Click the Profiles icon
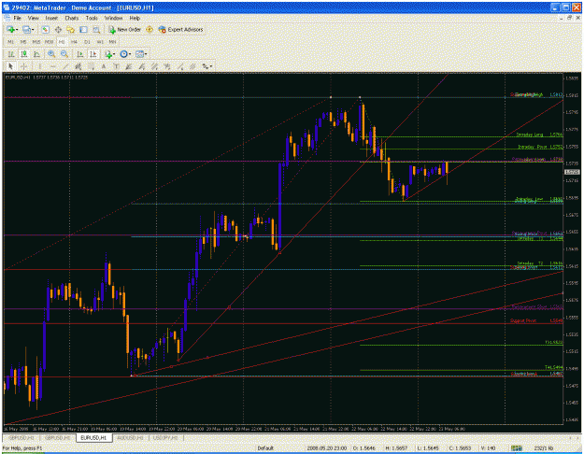The width and height of the screenshot is (584, 454). click(26, 29)
